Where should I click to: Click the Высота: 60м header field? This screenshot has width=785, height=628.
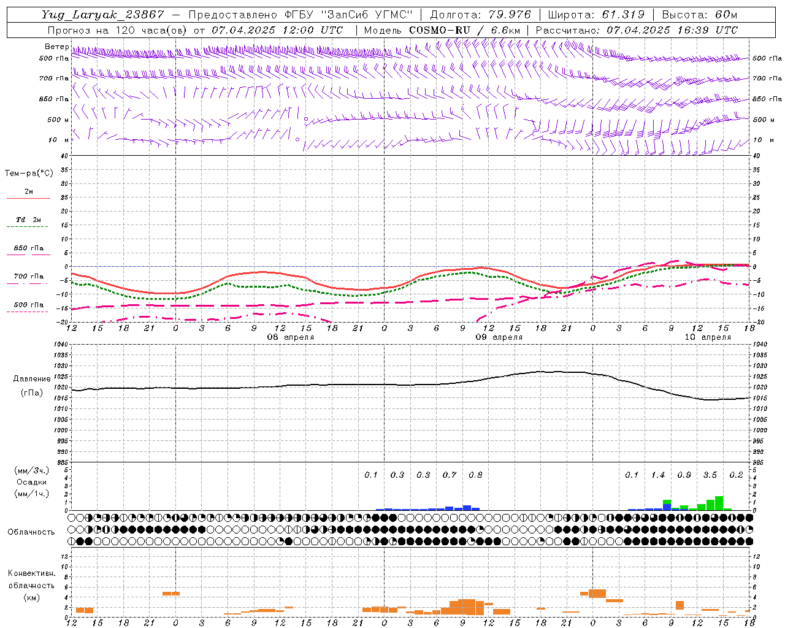699,15
